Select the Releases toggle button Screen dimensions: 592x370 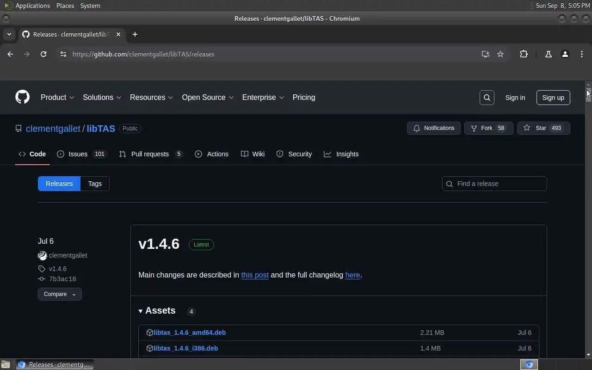pyautogui.click(x=59, y=184)
